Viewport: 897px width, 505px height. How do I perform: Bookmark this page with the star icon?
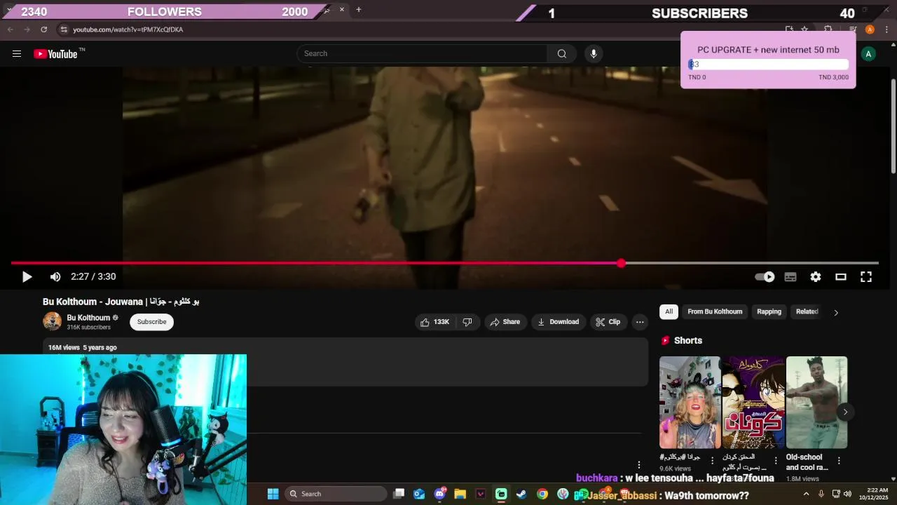coord(804,29)
